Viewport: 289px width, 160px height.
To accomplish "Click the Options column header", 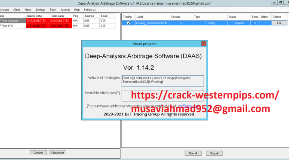I will pos(279,17).
